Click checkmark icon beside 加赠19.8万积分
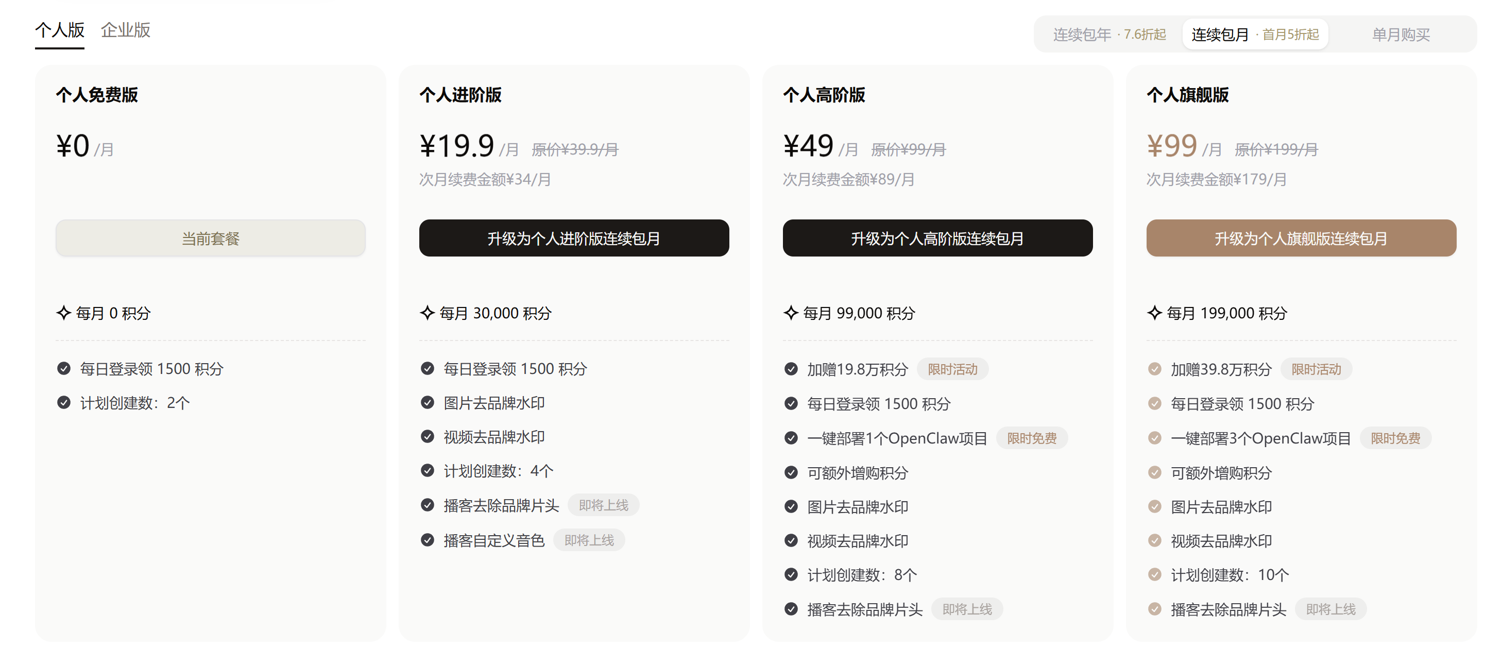The width and height of the screenshot is (1502, 648). tap(791, 369)
